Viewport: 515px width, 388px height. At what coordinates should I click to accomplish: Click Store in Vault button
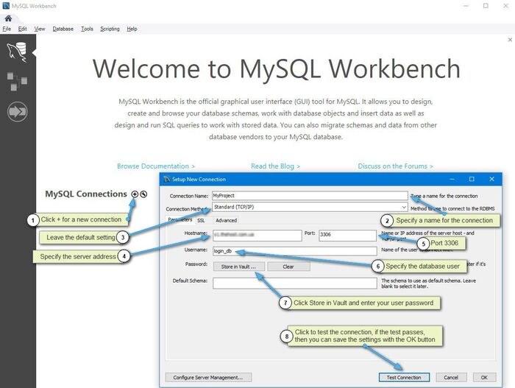pos(239,267)
